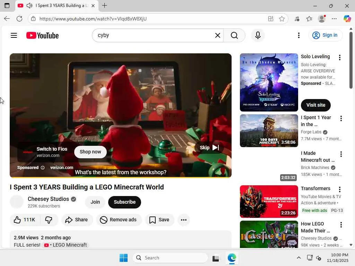The image size is (355, 266).
Task: Start voice search with the microphone
Action: (x=258, y=35)
